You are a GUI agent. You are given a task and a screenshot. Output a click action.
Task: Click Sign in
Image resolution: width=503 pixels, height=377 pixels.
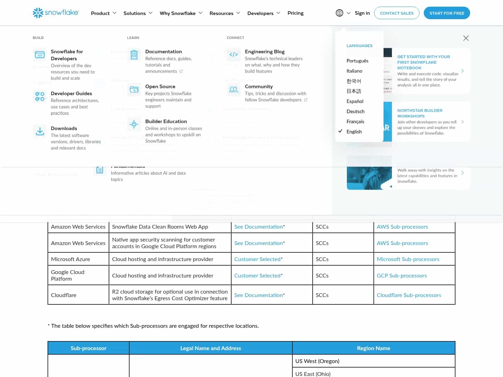[x=362, y=13]
